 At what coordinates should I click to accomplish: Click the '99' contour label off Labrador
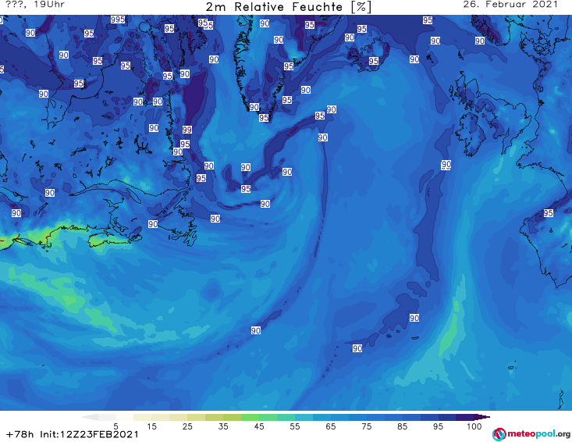187,130
